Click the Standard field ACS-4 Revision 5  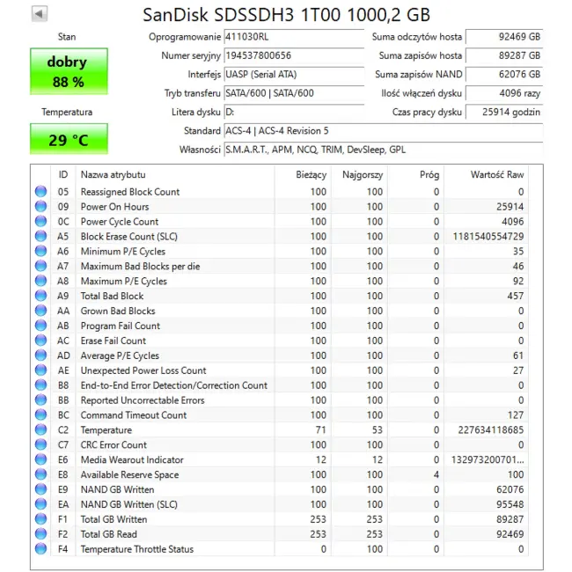tap(384, 131)
